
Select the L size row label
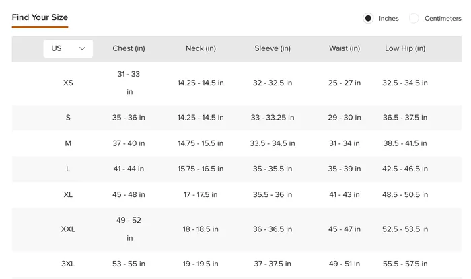[68, 169]
